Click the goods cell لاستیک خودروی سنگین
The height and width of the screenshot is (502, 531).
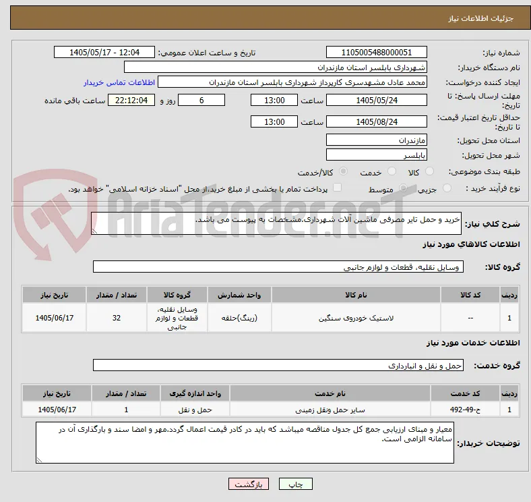356,318
